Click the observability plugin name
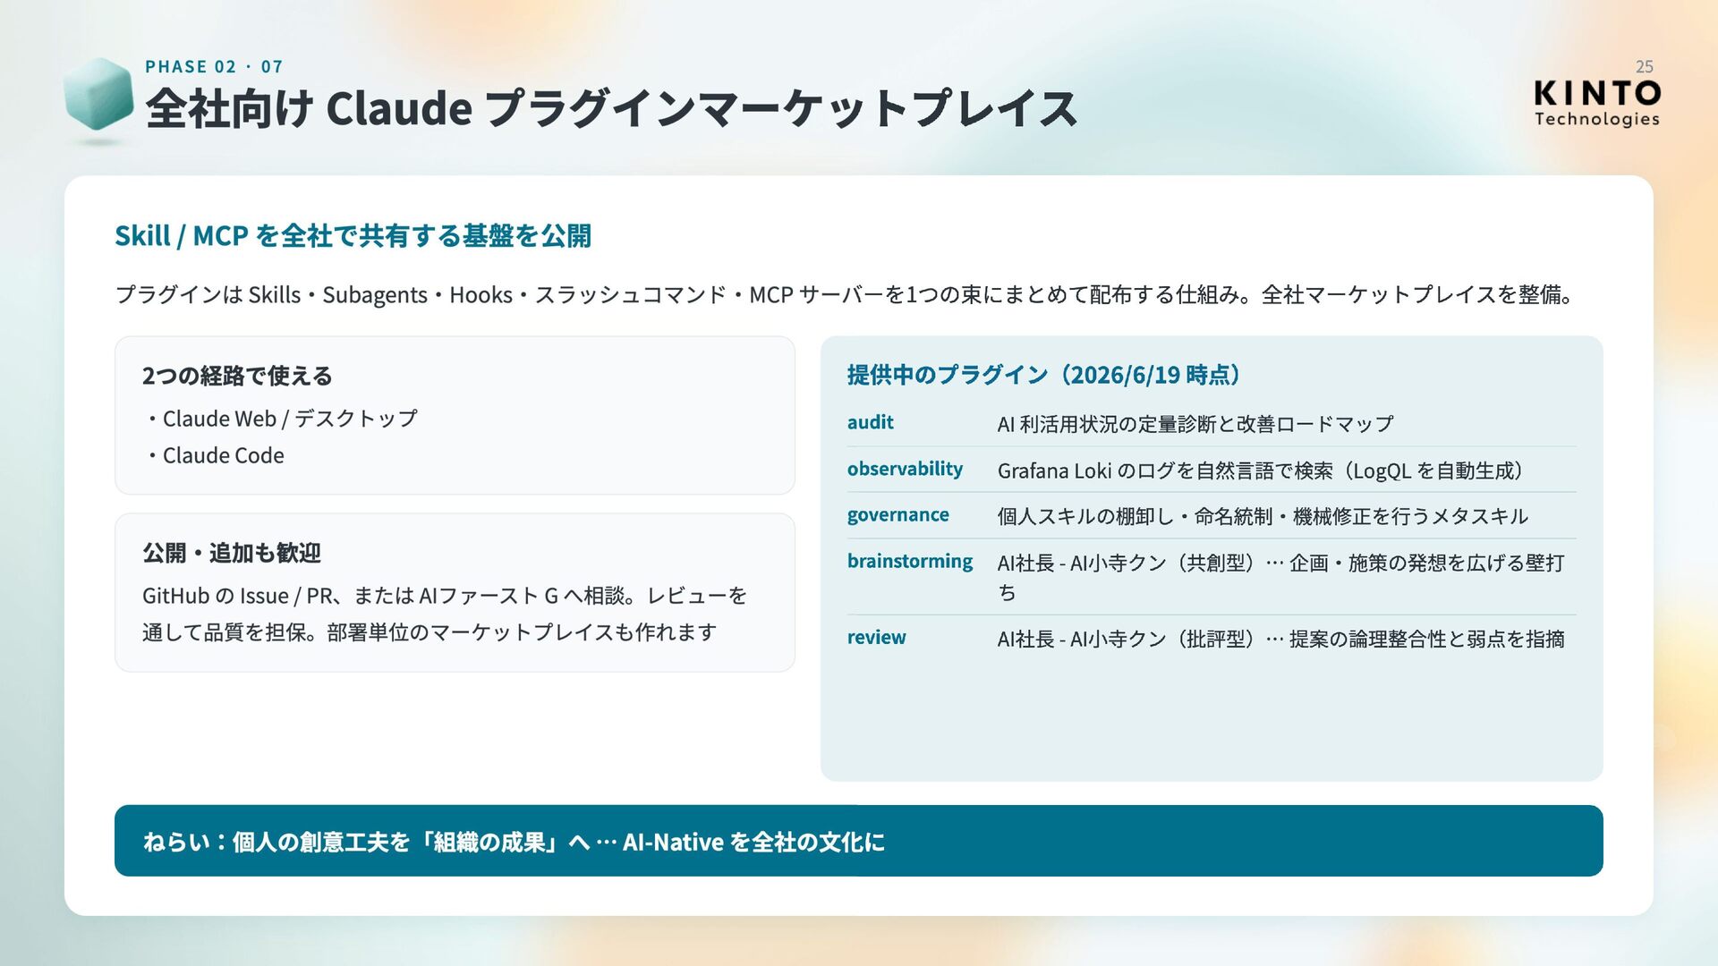The image size is (1718, 966). pyautogui.click(x=905, y=469)
